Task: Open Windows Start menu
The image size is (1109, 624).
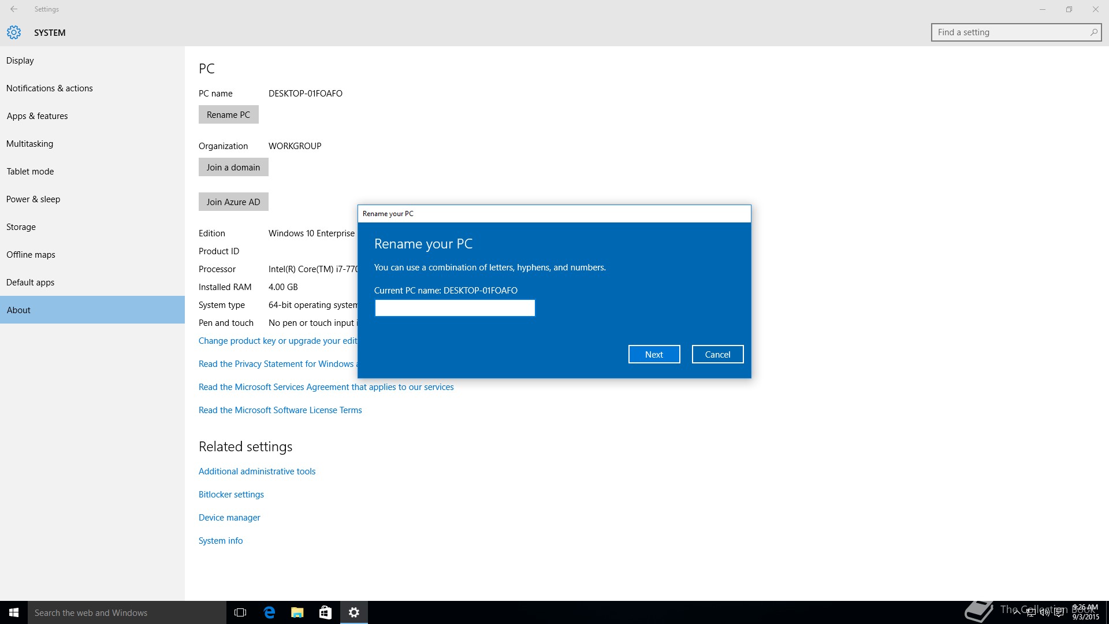Action: [14, 612]
